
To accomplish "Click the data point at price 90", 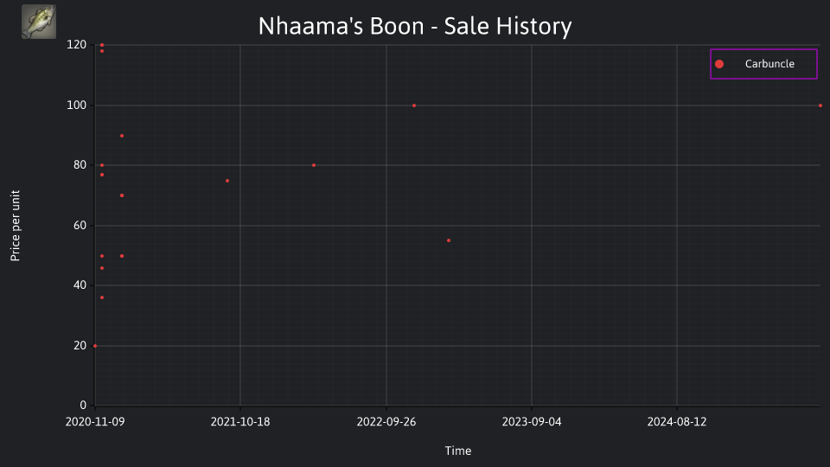I will (x=122, y=136).
